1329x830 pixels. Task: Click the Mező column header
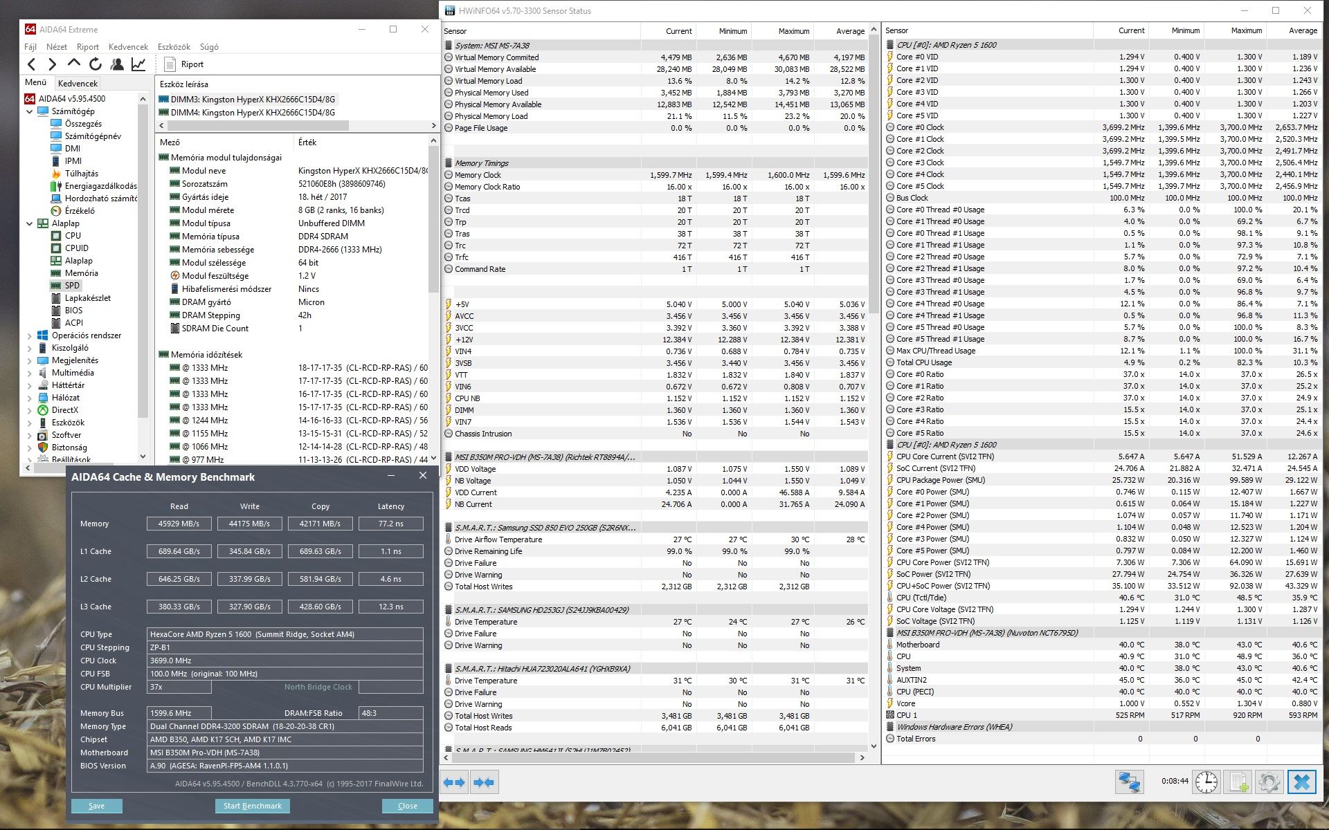[x=225, y=142]
